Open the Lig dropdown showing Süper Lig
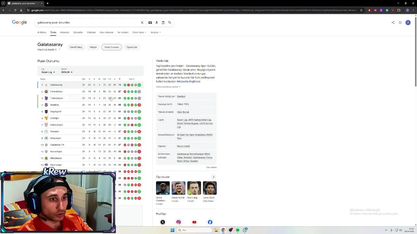Screen dimensions: 417x234 pyautogui.click(x=48, y=72)
